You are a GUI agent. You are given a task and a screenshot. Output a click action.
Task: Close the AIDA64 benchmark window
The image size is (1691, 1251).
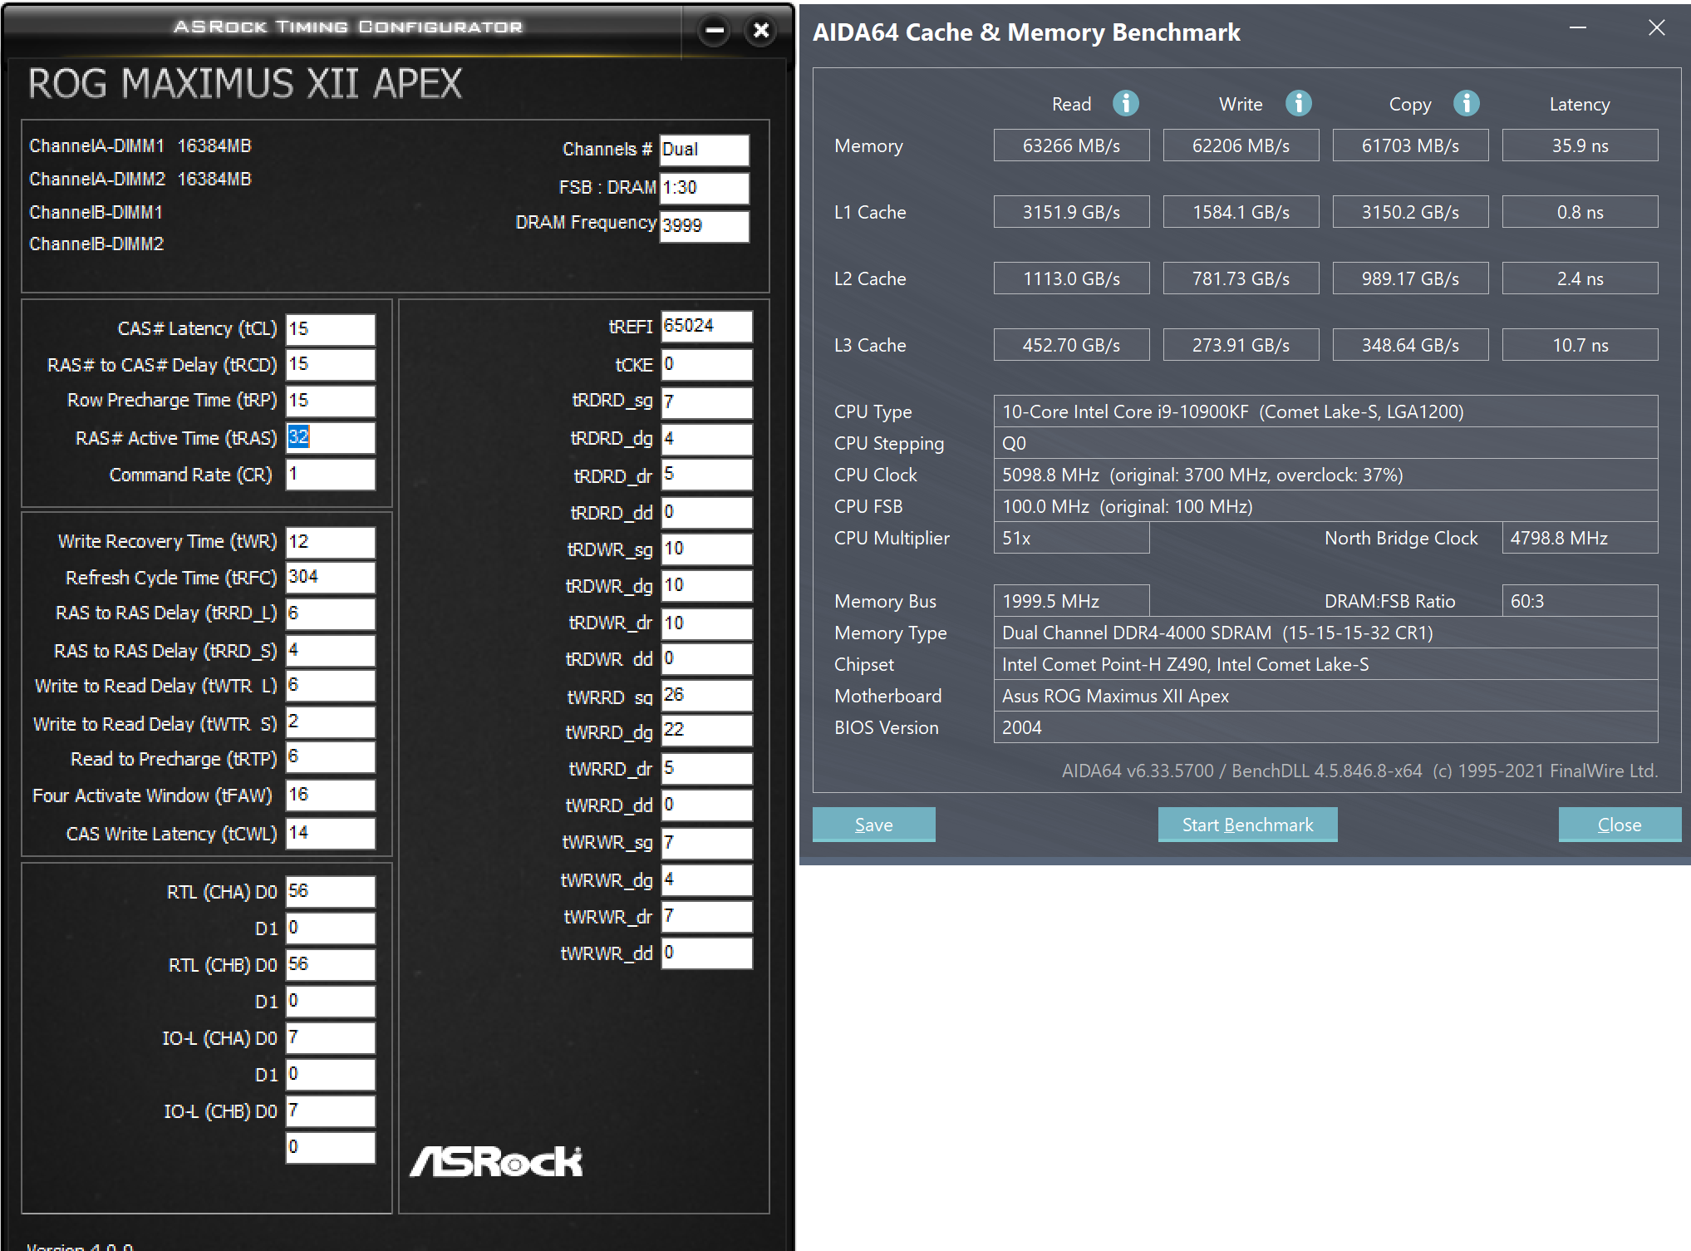(x=1656, y=28)
